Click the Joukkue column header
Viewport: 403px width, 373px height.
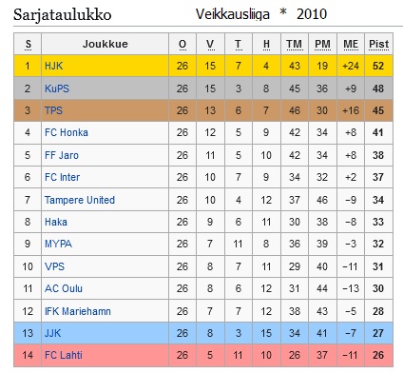click(x=106, y=44)
